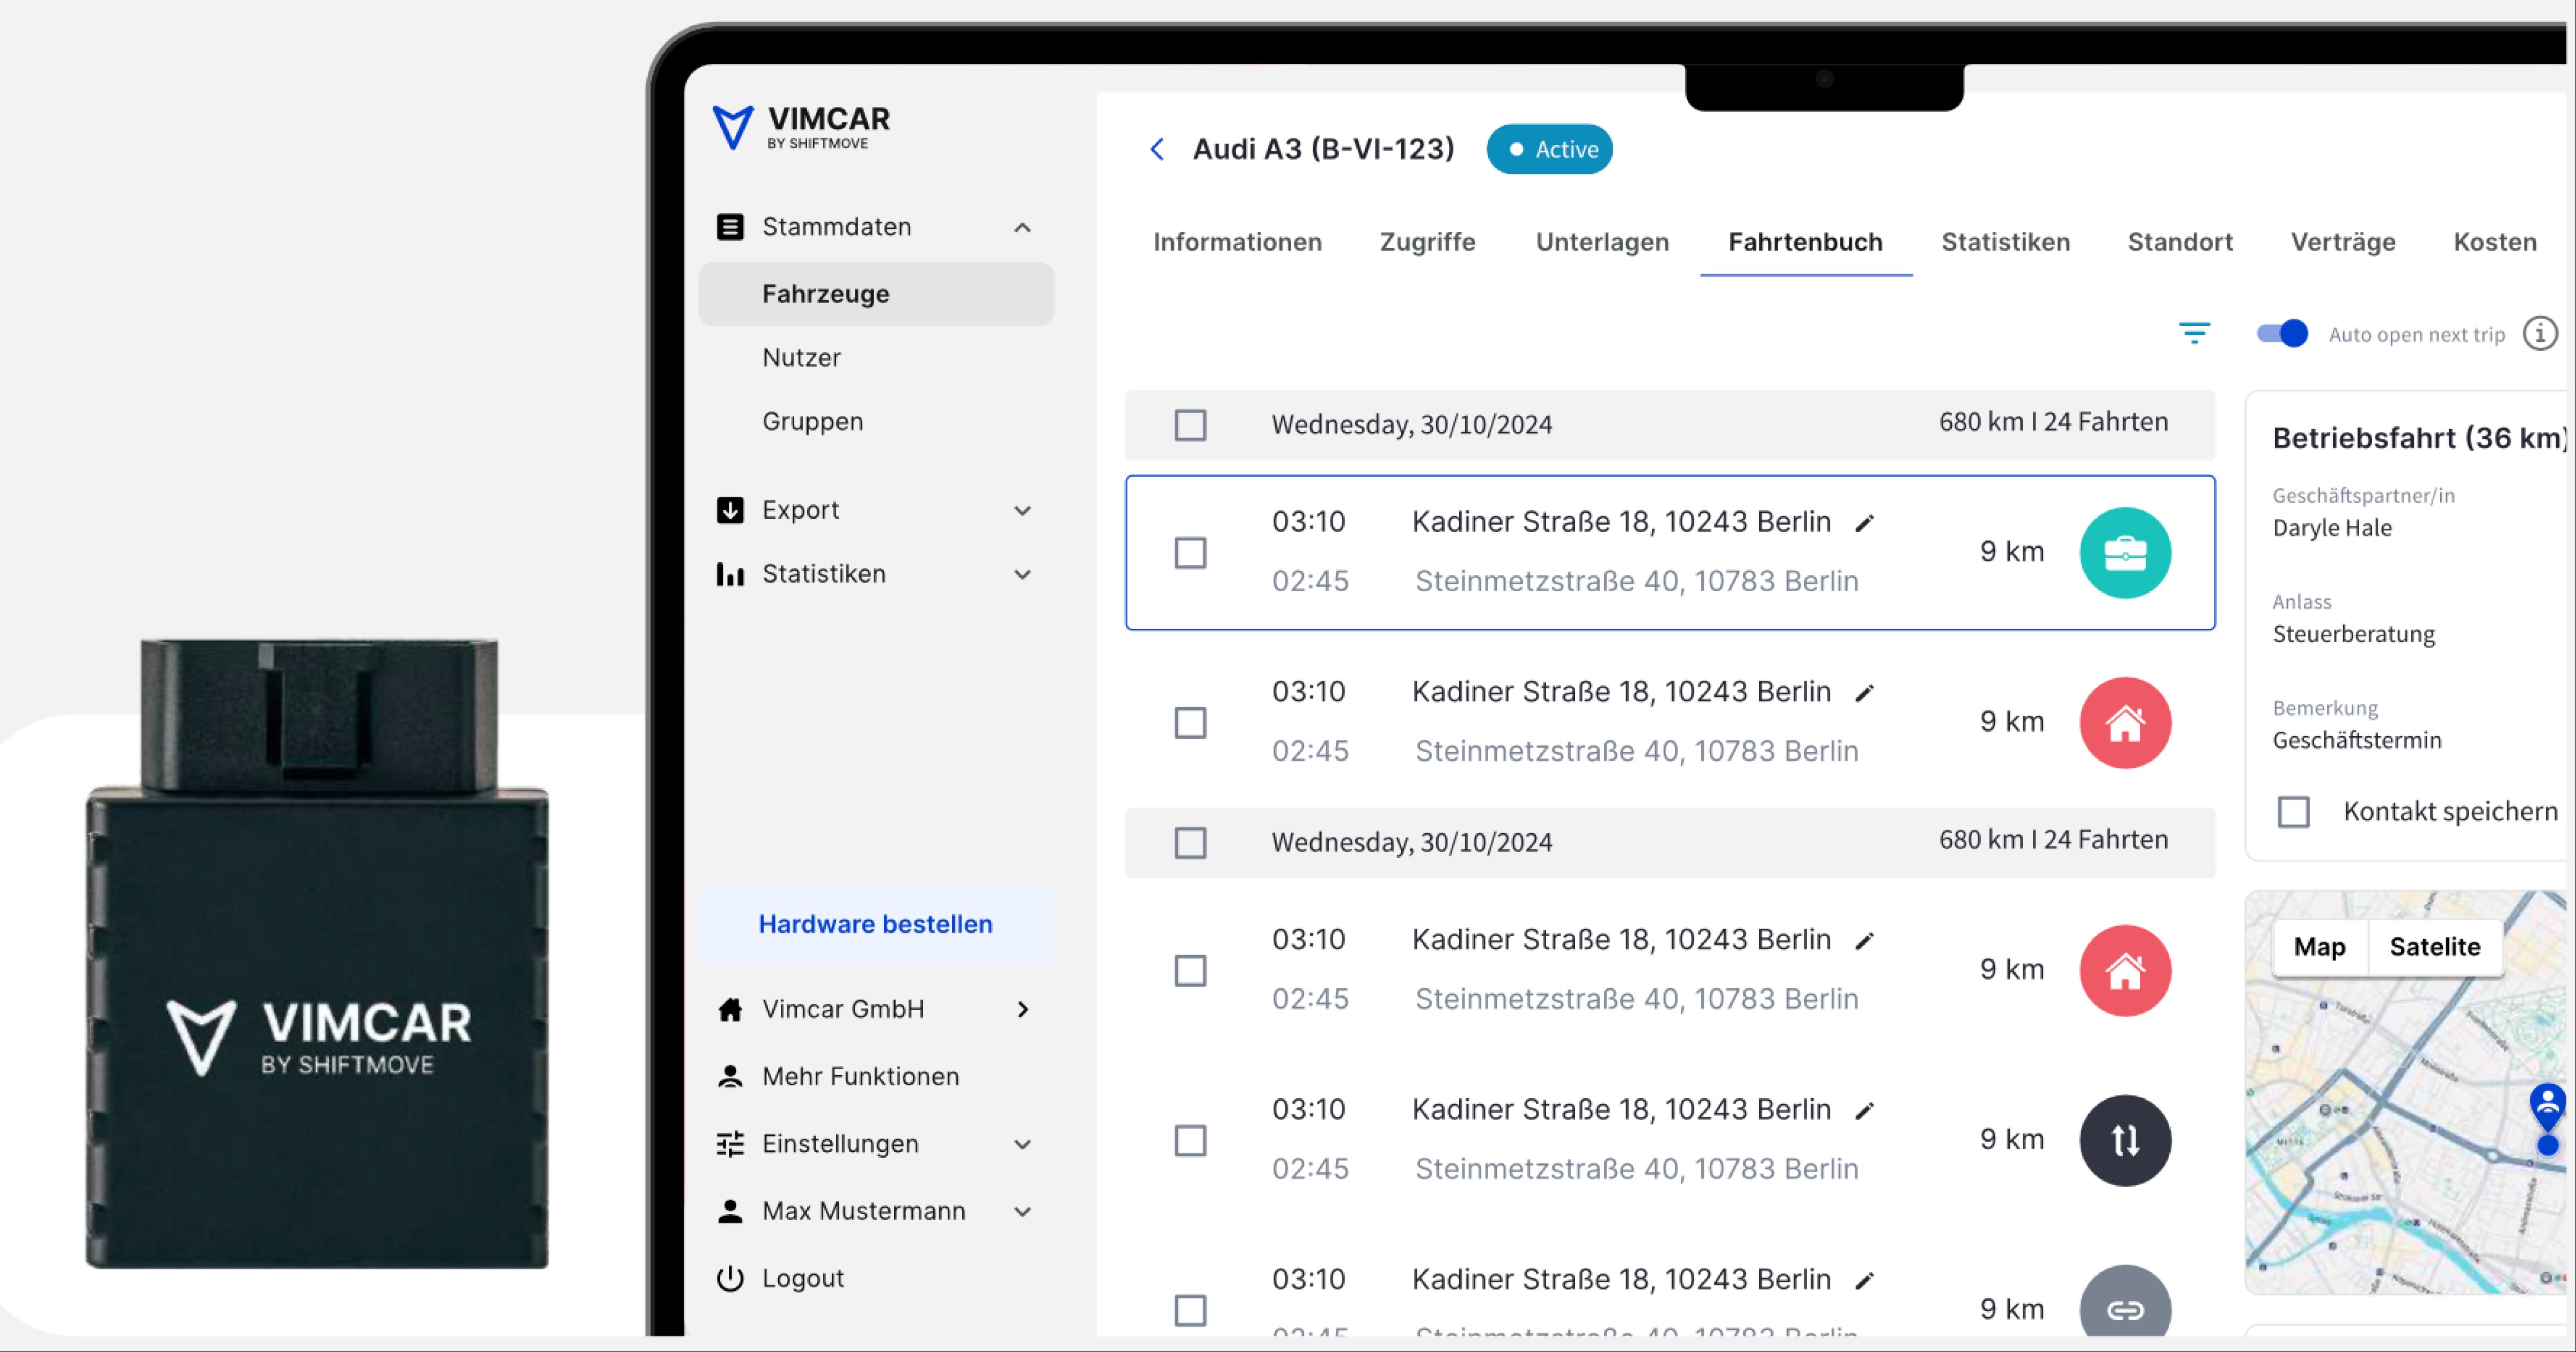Click the Stammdaten list icon

[730, 227]
